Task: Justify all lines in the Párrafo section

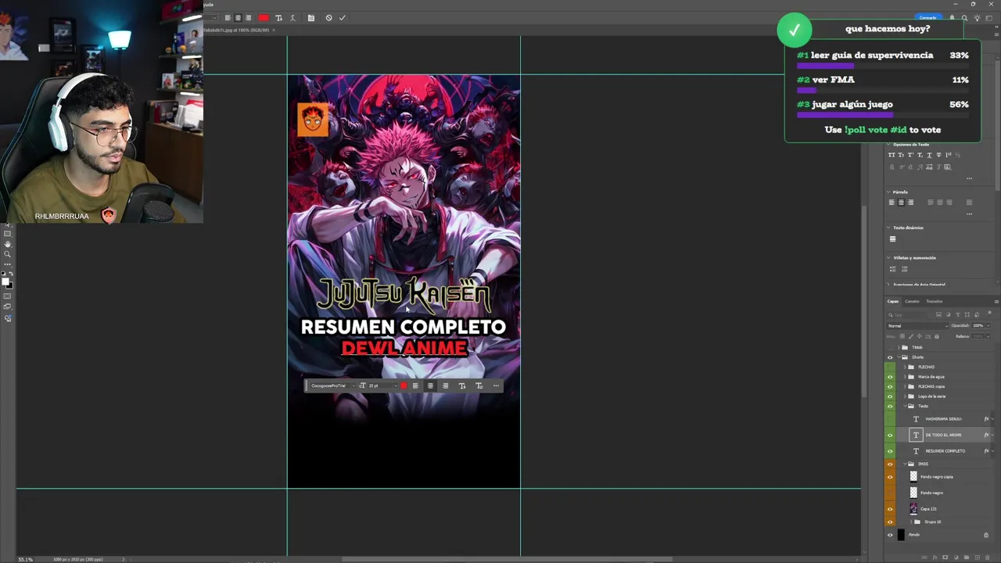Action: pyautogui.click(x=969, y=203)
